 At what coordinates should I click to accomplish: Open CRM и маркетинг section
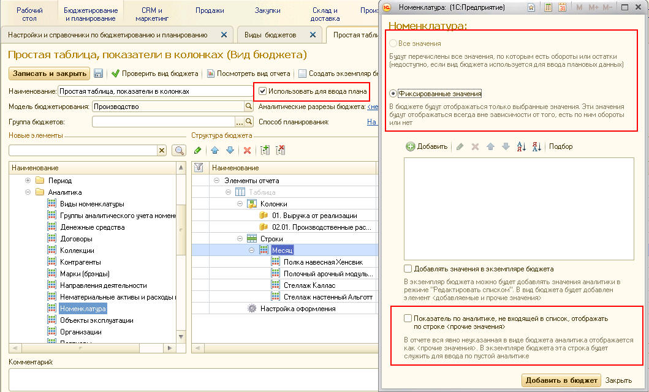click(152, 14)
